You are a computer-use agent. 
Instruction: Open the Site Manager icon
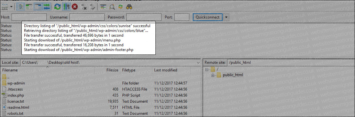click(5, 7)
